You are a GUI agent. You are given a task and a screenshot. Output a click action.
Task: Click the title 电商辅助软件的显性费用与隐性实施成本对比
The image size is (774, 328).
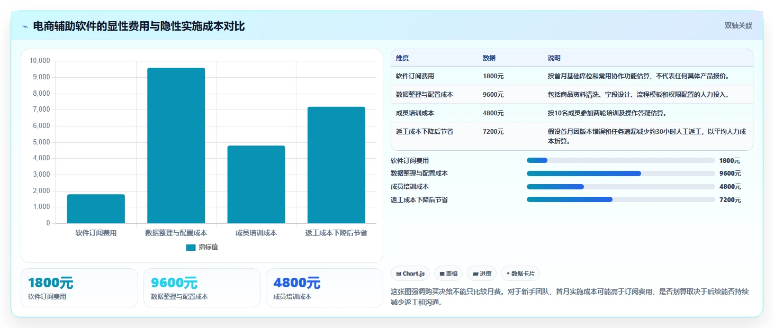coord(139,26)
